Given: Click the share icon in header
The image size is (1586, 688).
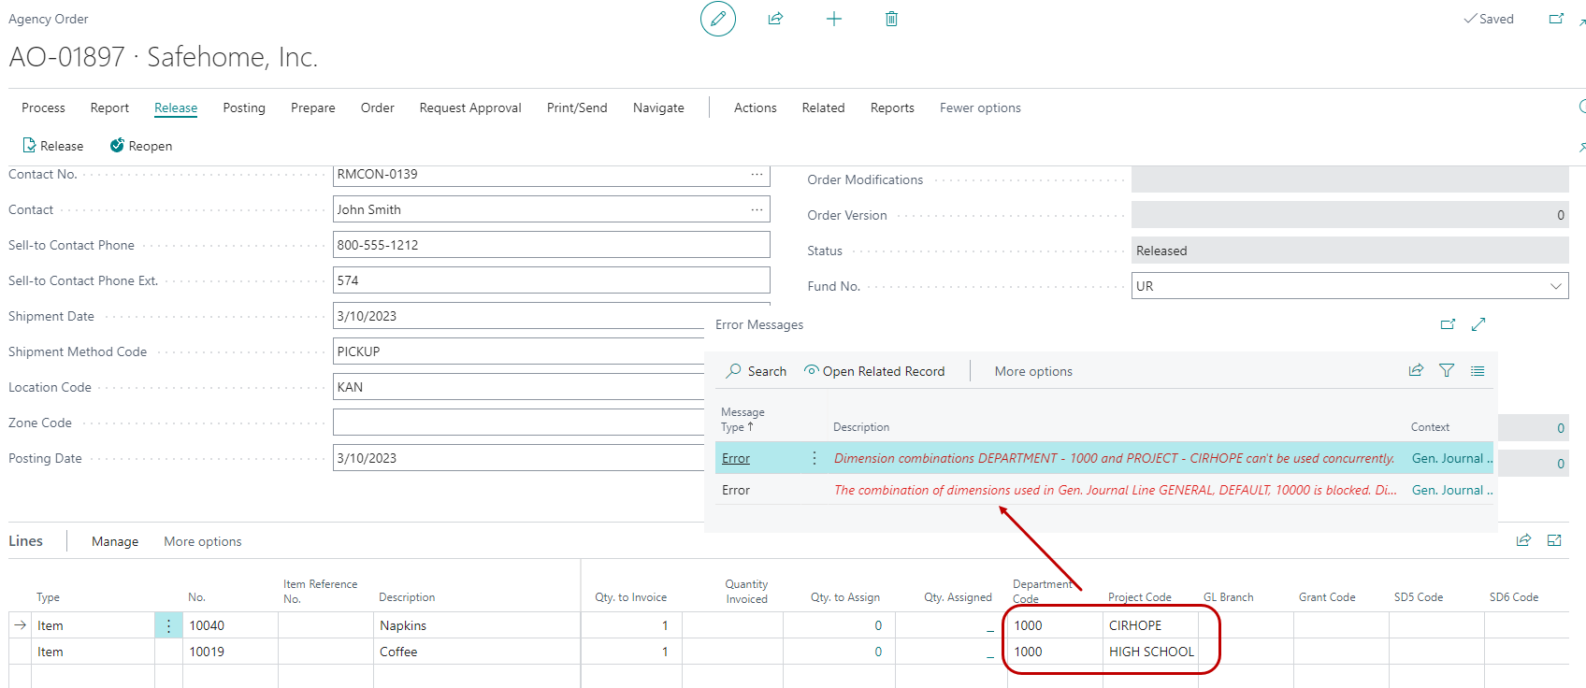Looking at the screenshot, I should [775, 19].
